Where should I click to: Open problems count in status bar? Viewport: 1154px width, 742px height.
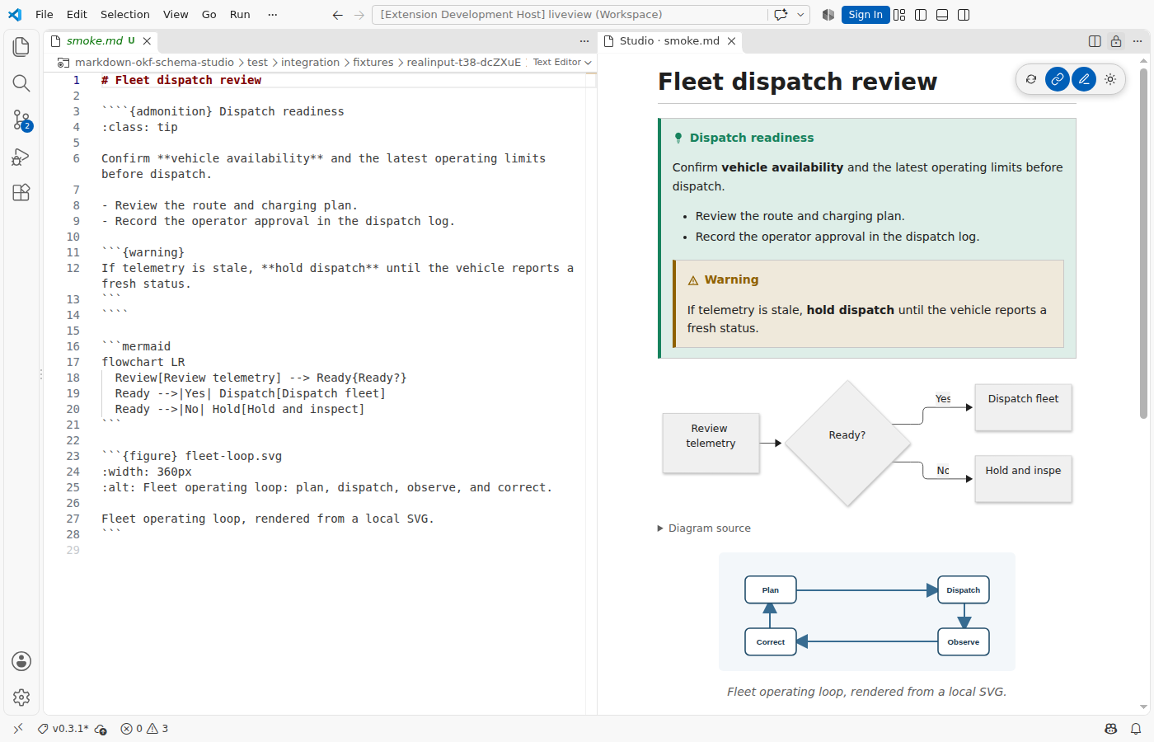click(144, 729)
